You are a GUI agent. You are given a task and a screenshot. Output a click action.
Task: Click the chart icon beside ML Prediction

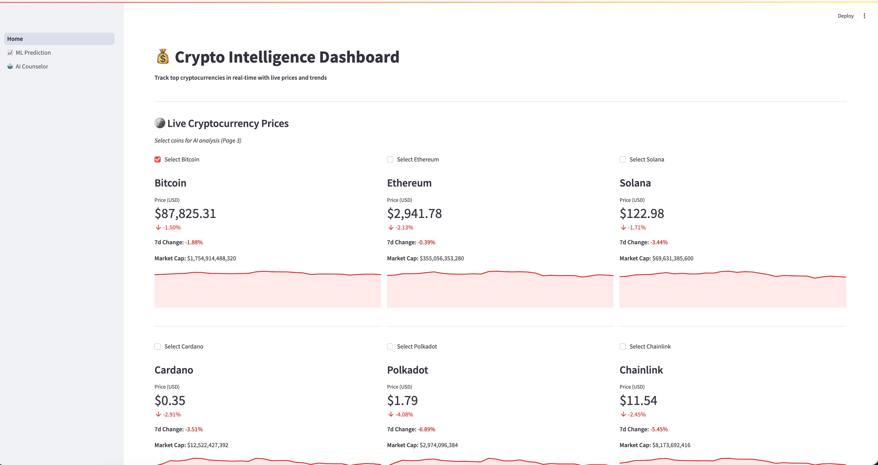click(x=10, y=52)
